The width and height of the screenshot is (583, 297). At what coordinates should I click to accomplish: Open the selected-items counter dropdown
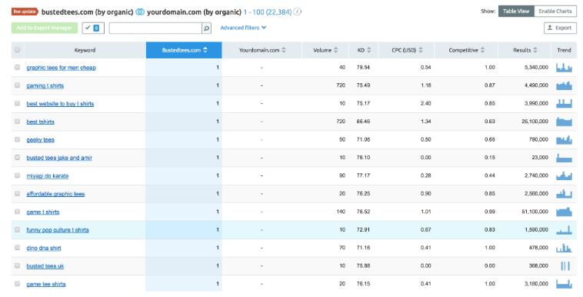93,28
